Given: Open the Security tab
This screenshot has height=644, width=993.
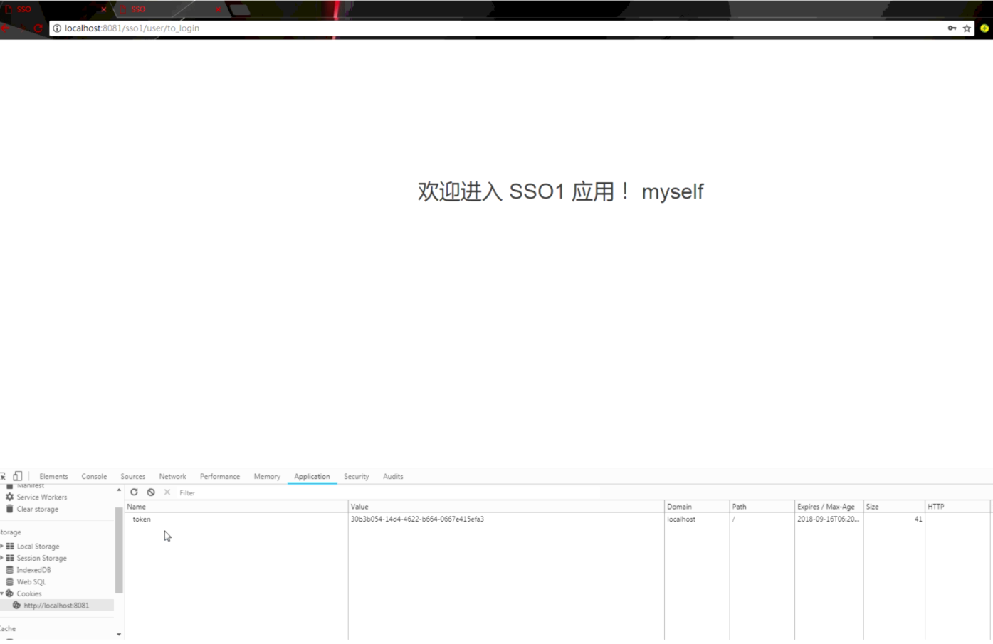Looking at the screenshot, I should pos(356,477).
